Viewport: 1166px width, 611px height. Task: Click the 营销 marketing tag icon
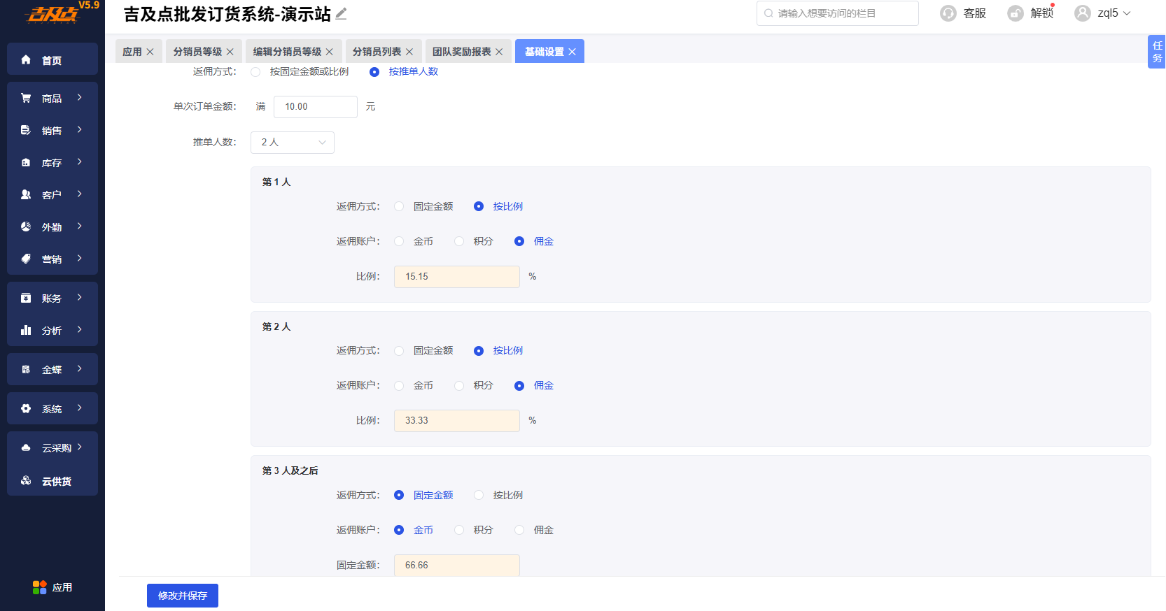tap(26, 259)
